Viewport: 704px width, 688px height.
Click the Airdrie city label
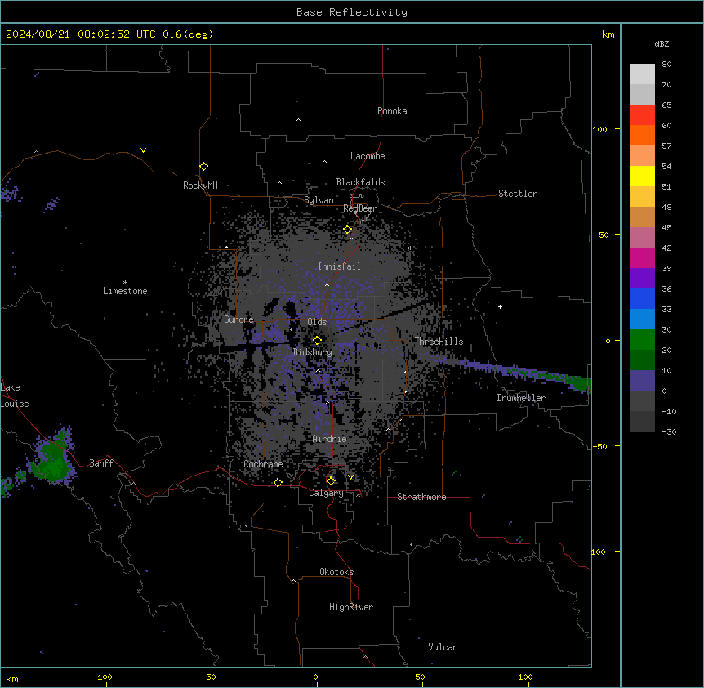[x=330, y=439]
